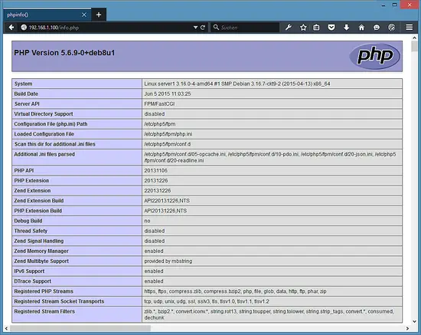Bookmark this page with the star icon
This screenshot has width=421, height=335.
pyautogui.click(x=303, y=27)
